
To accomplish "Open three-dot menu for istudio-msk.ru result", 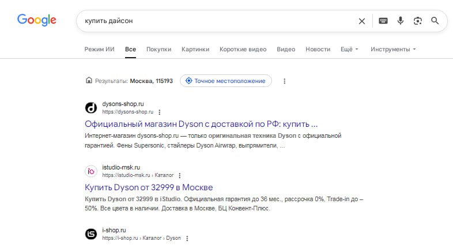I will 180,175.
